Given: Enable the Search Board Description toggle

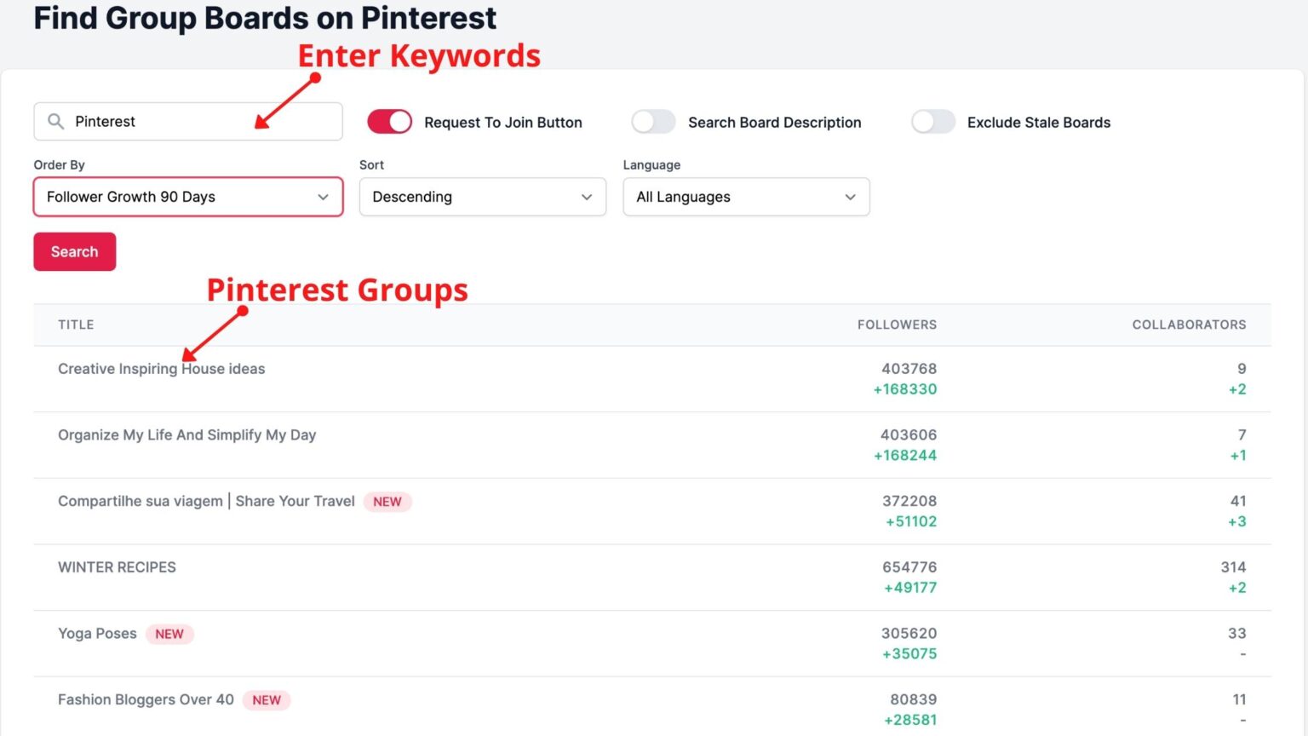Looking at the screenshot, I should click(x=652, y=122).
